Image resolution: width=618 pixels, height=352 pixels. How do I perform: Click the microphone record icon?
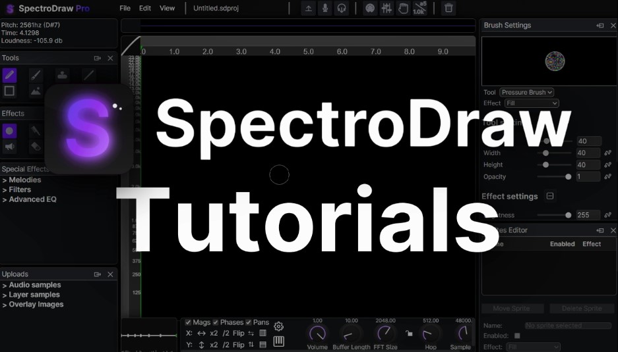point(325,9)
